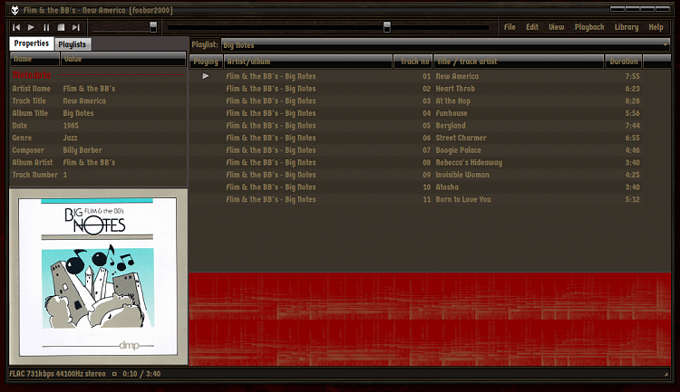Image resolution: width=680 pixels, height=392 pixels.
Task: Click the play button
Action: coord(31,27)
